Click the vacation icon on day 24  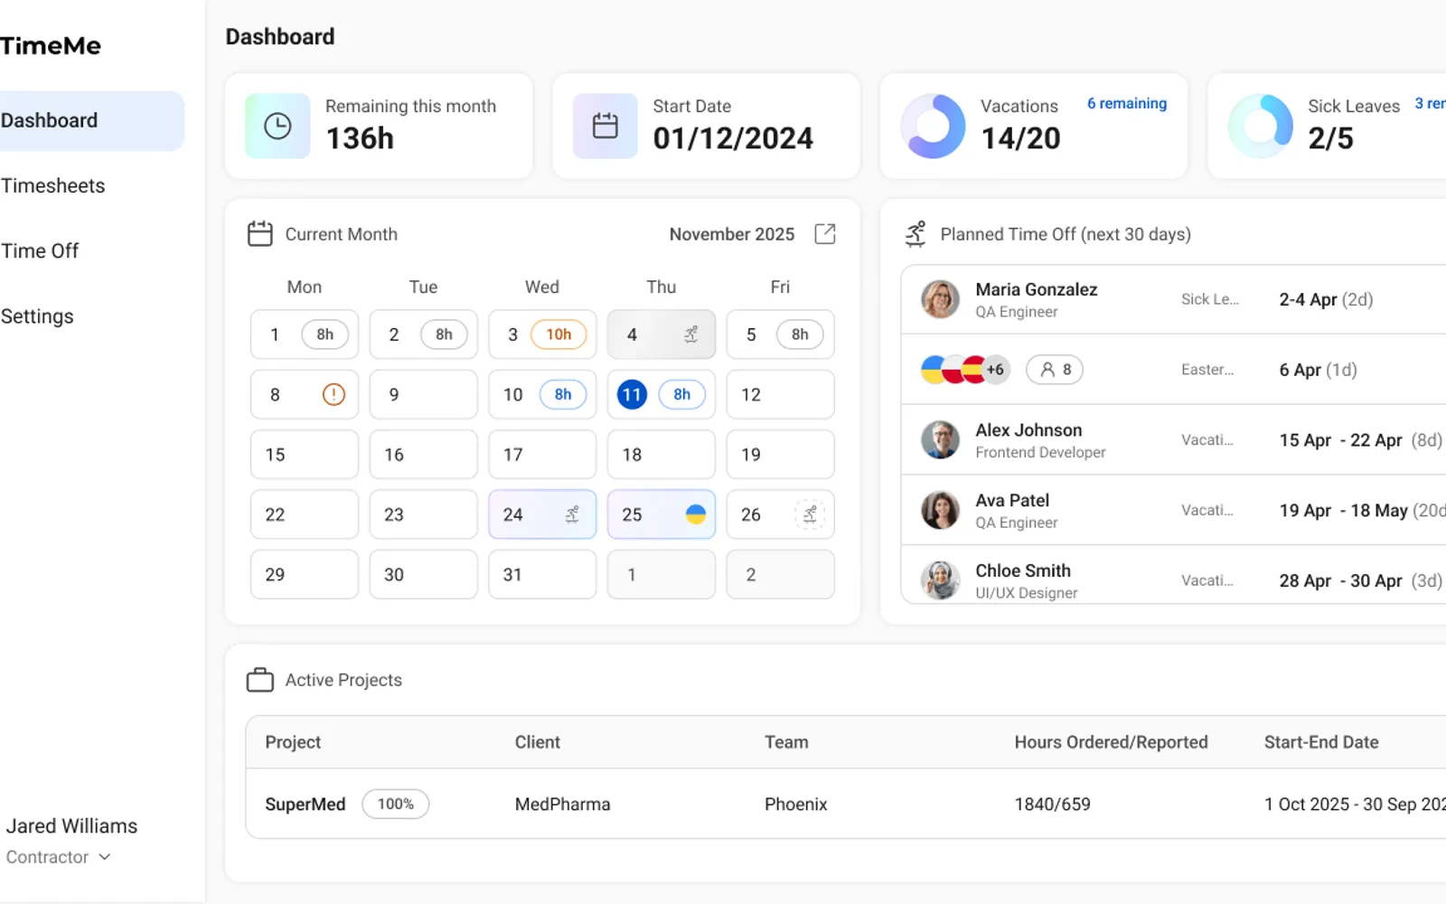coord(572,514)
